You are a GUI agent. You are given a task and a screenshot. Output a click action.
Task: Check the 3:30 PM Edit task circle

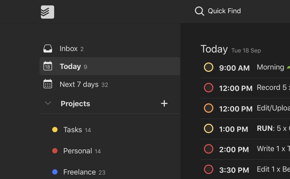[x=209, y=169]
